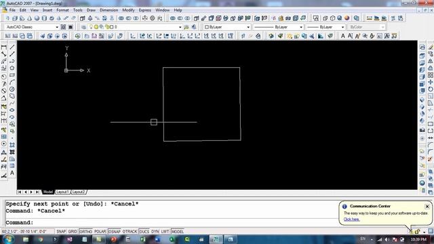The image size is (434, 244).
Task: Toggle LWT lineweight display
Action: 165,232
